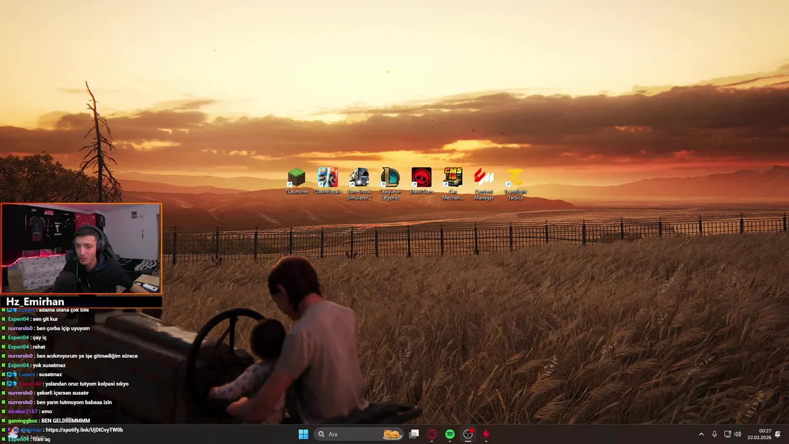Click the chat message "sen git kur"
Screen dimensions: 789x444
[x=45, y=319]
